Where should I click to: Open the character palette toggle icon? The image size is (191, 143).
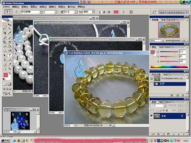click(131, 12)
